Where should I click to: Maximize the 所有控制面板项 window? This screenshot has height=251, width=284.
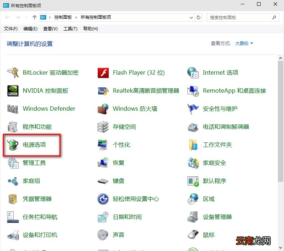[259, 4]
